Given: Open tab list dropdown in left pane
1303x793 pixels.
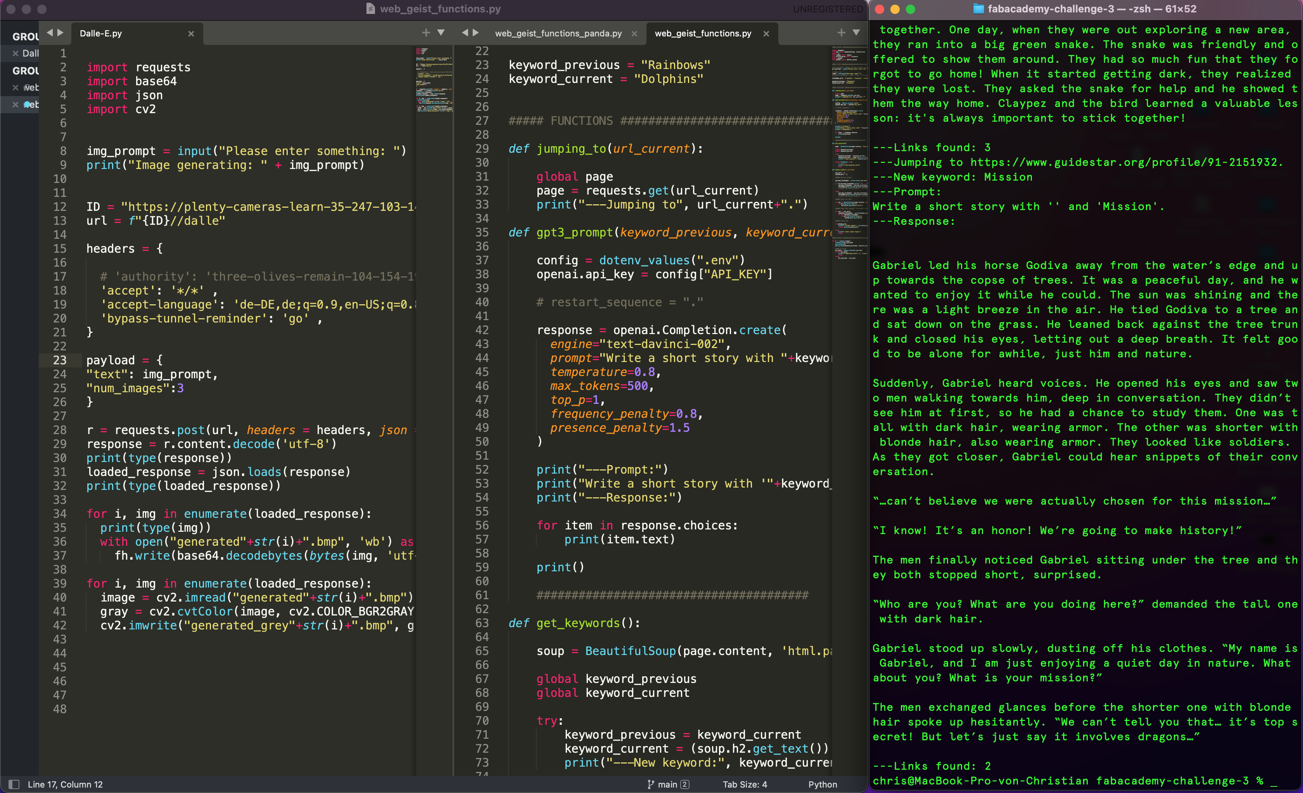Looking at the screenshot, I should pyautogui.click(x=441, y=33).
